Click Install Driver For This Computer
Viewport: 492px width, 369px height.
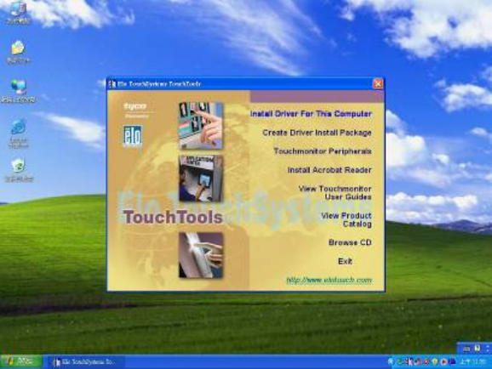click(x=311, y=114)
